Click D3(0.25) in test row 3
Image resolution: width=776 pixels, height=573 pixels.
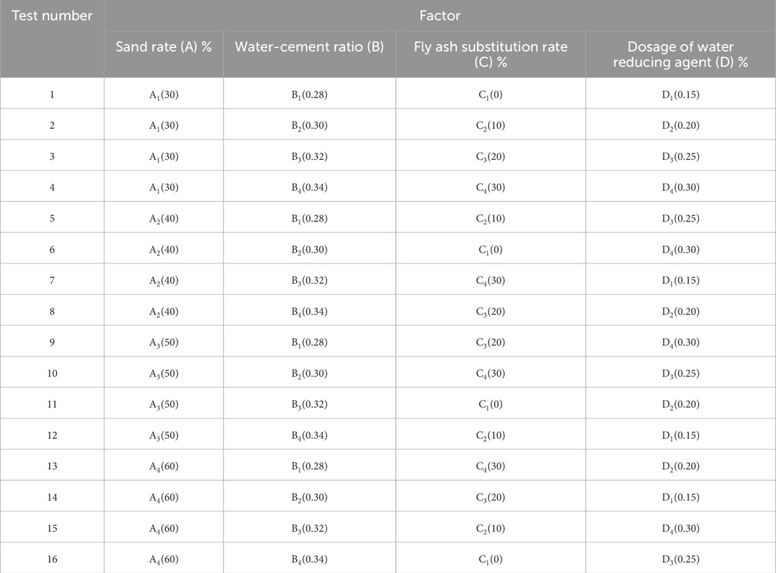pyautogui.click(x=680, y=156)
